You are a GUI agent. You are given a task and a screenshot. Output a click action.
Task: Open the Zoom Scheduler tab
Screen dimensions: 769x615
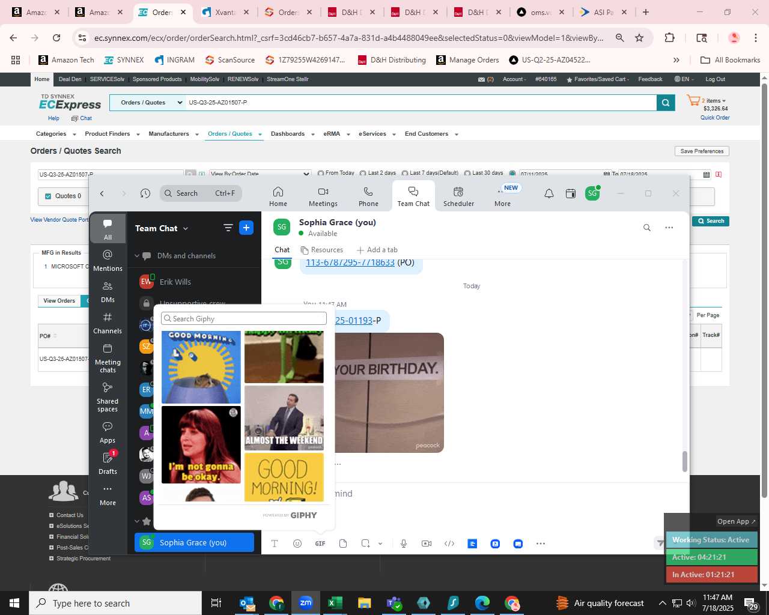(458, 196)
